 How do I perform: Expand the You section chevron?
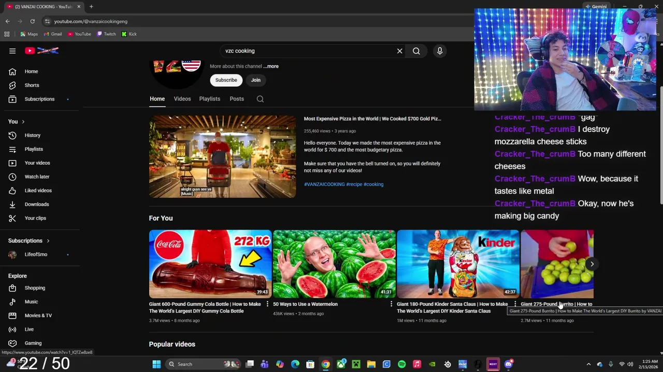click(23, 121)
